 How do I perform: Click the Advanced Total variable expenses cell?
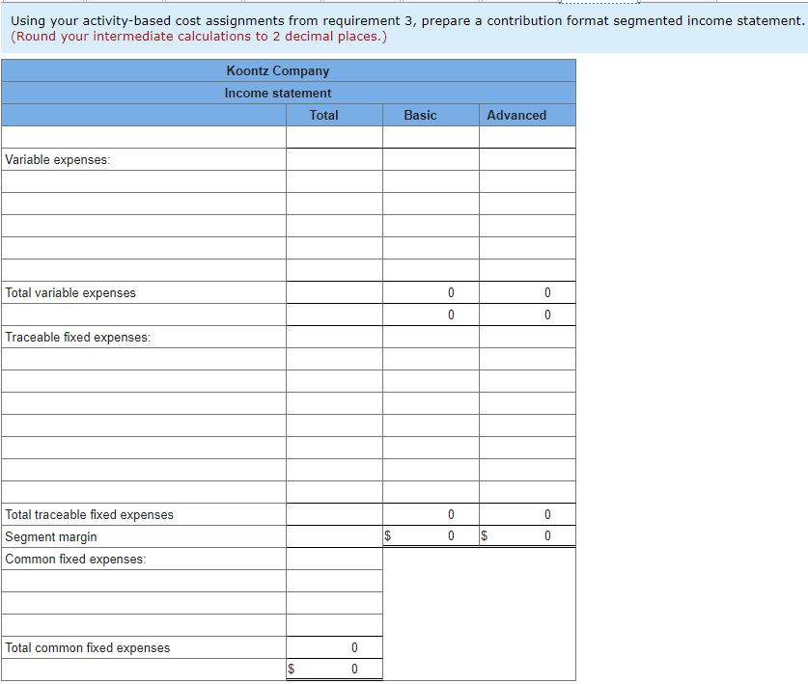coord(526,292)
